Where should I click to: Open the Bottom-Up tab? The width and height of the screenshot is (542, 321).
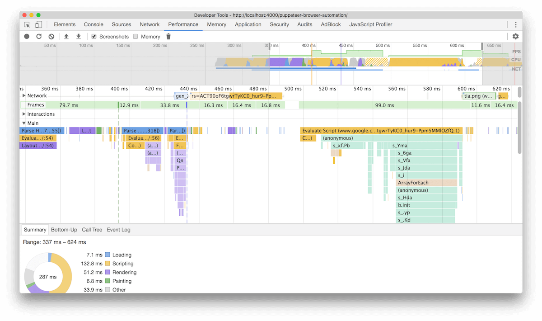pyautogui.click(x=64, y=230)
